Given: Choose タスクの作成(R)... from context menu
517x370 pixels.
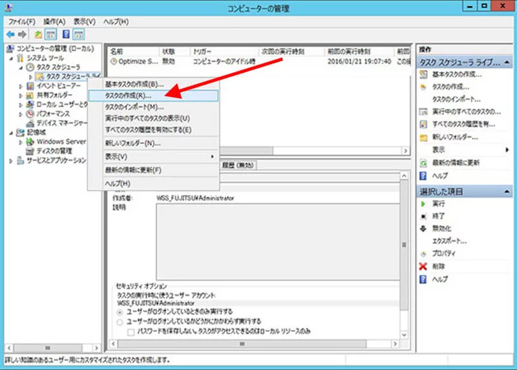Looking at the screenshot, I should point(128,95).
